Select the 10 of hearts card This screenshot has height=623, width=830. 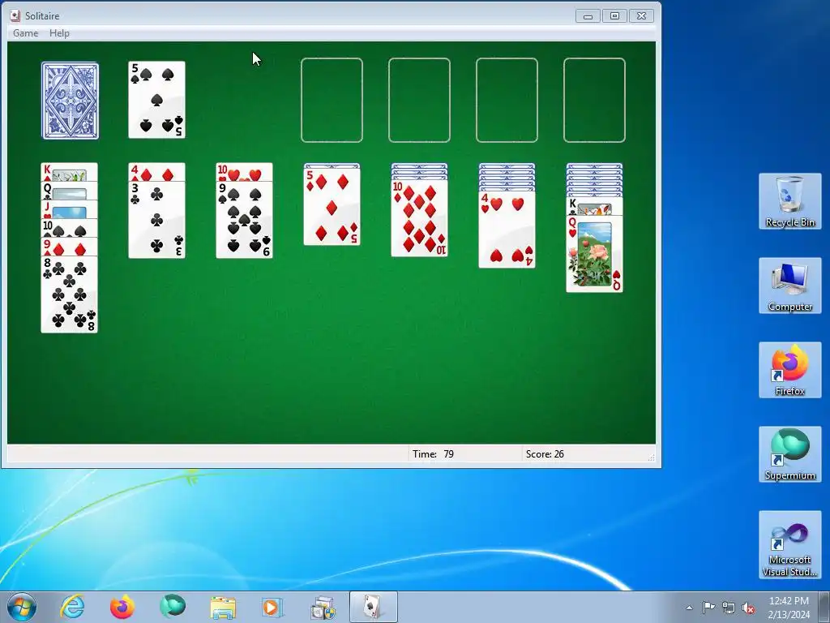pyautogui.click(x=245, y=172)
